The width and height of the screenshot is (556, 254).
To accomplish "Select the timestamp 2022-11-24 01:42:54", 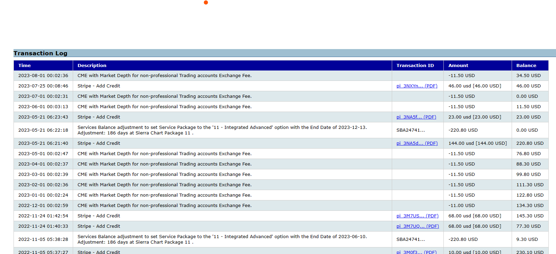I will click(x=43, y=216).
